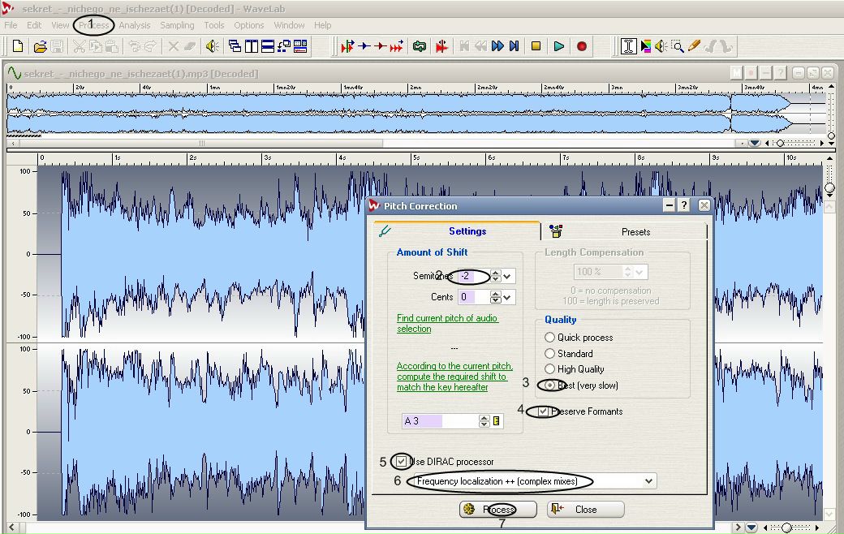The width and height of the screenshot is (844, 534).
Task: Select the pencil draw tool icon
Action: 694,46
